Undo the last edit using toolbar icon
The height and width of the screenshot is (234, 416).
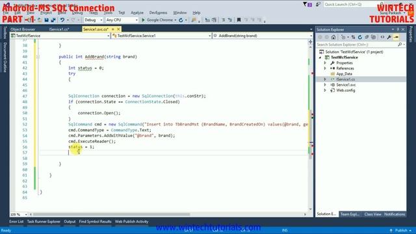(x=62, y=20)
